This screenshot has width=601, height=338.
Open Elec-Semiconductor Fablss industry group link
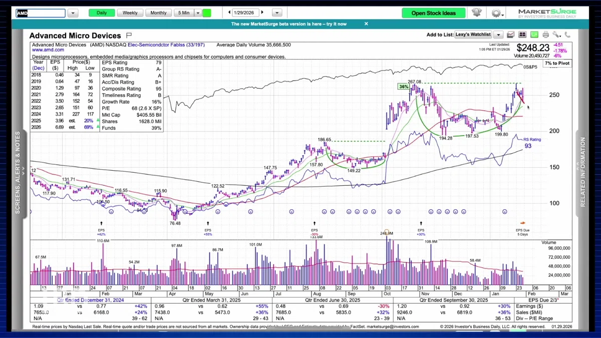click(165, 45)
